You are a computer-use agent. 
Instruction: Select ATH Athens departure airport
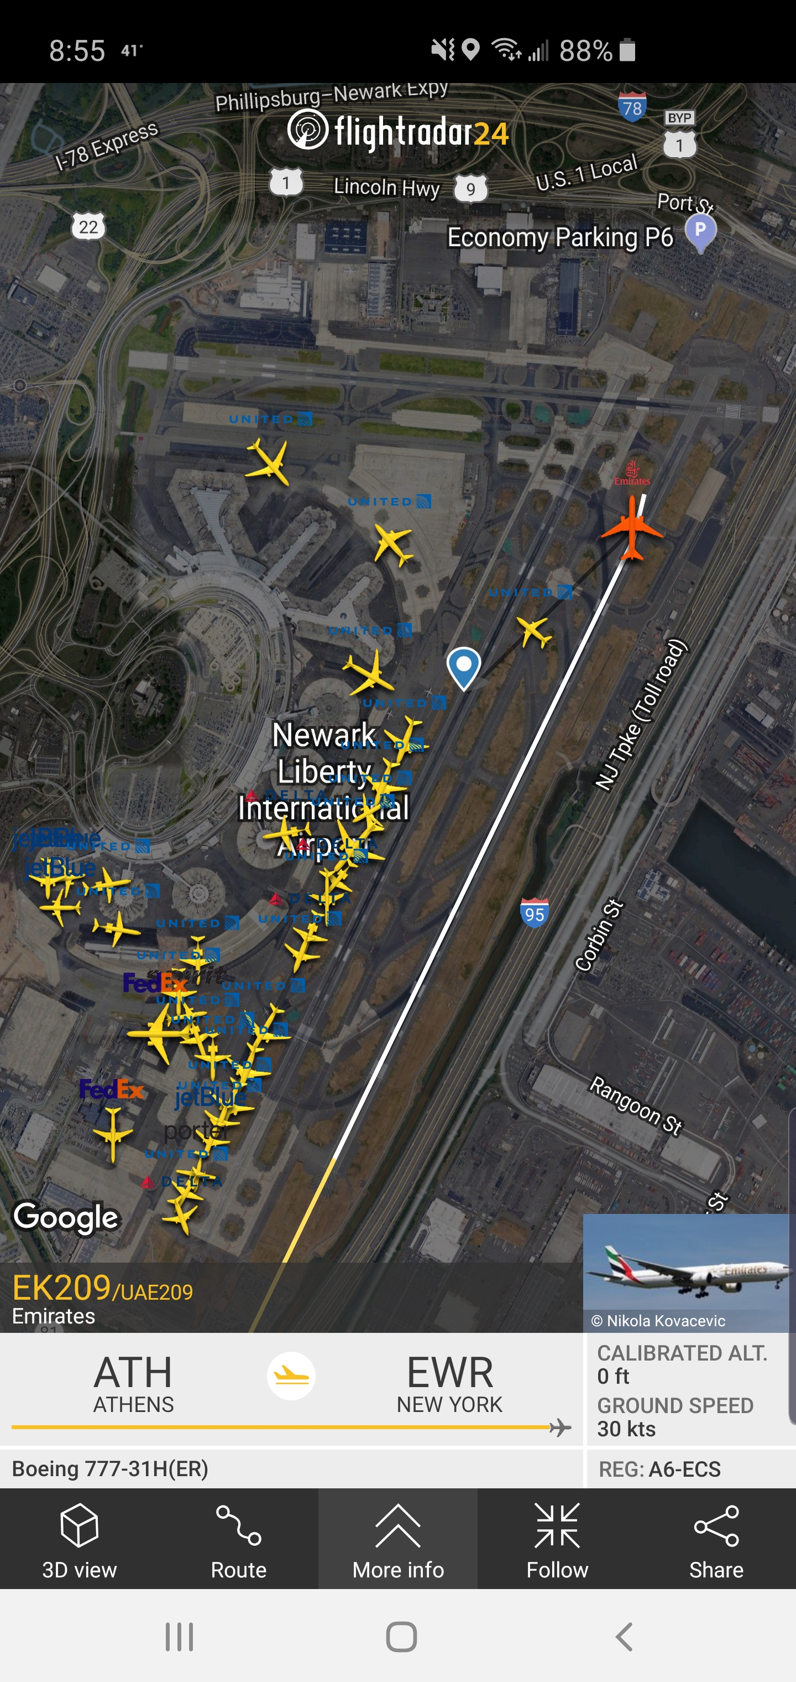point(133,1383)
